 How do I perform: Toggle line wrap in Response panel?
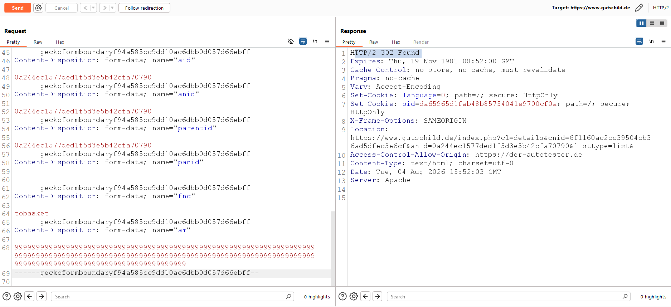coord(639,42)
